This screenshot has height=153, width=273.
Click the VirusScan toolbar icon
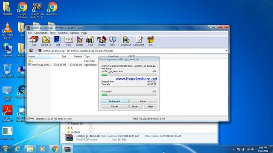coord(126,41)
